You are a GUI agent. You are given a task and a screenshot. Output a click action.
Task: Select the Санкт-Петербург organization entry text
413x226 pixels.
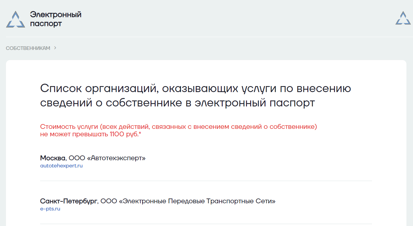158,201
